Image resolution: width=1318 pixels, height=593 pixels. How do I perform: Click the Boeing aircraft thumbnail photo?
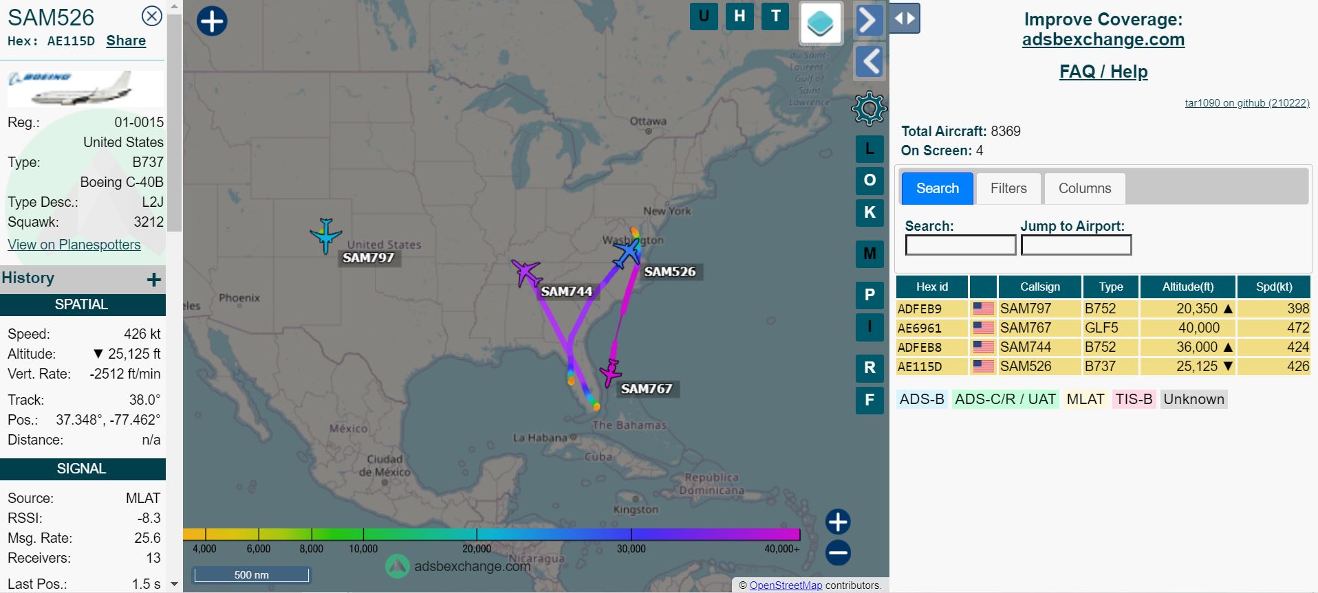pos(85,88)
